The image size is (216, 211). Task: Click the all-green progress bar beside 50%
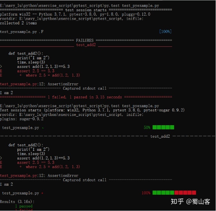(163, 127)
